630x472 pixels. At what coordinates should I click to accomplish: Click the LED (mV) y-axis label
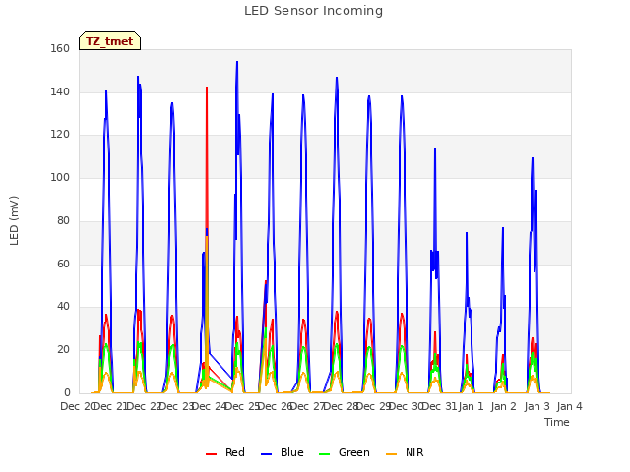coord(14,220)
